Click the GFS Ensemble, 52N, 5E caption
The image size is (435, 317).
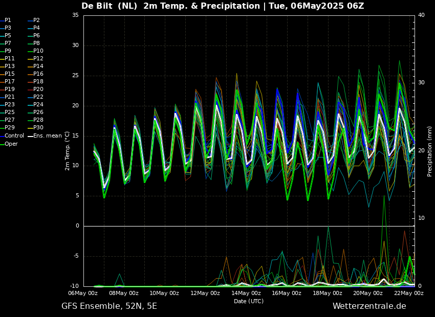(109, 306)
